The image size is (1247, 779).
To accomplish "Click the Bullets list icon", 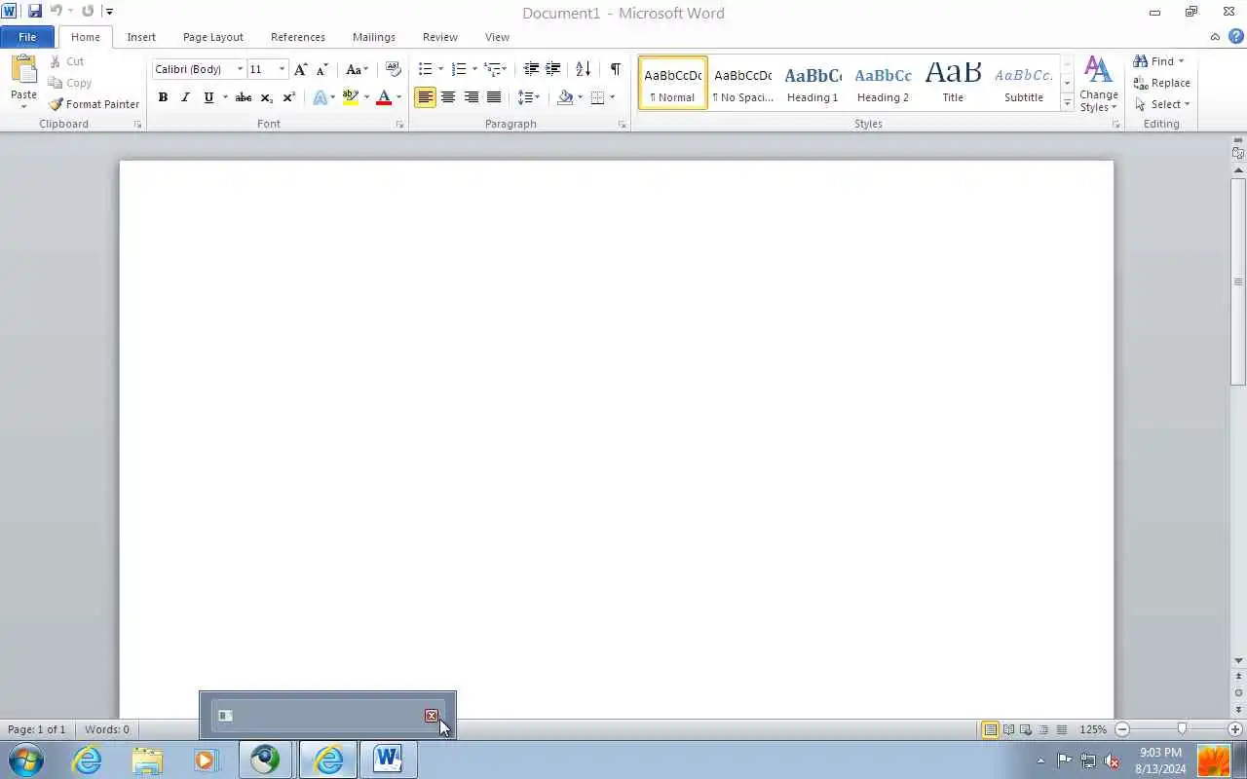I will (425, 69).
